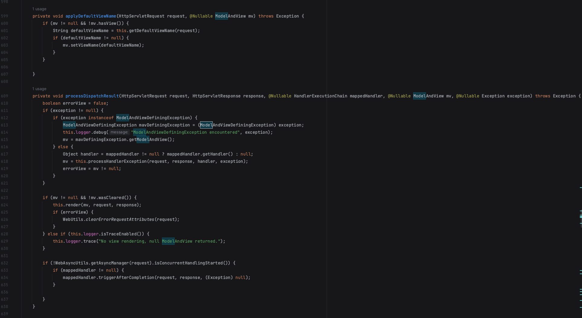Click line number 623 in the gutter
This screenshot has width=582, height=318.
(x=5, y=198)
